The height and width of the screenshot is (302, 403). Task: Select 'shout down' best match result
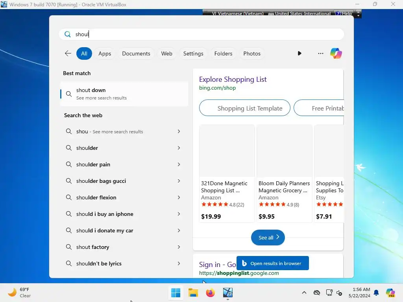[x=124, y=94]
